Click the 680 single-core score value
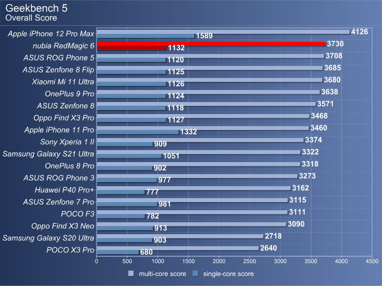 147,252
